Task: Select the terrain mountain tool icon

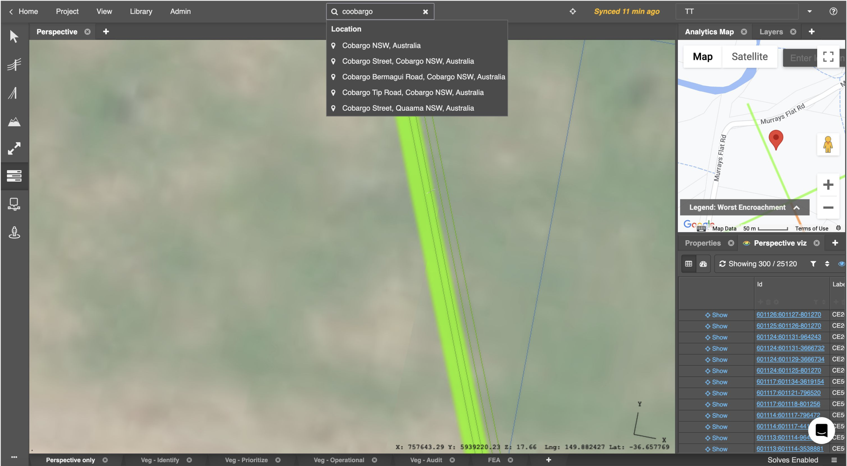Action: click(14, 121)
